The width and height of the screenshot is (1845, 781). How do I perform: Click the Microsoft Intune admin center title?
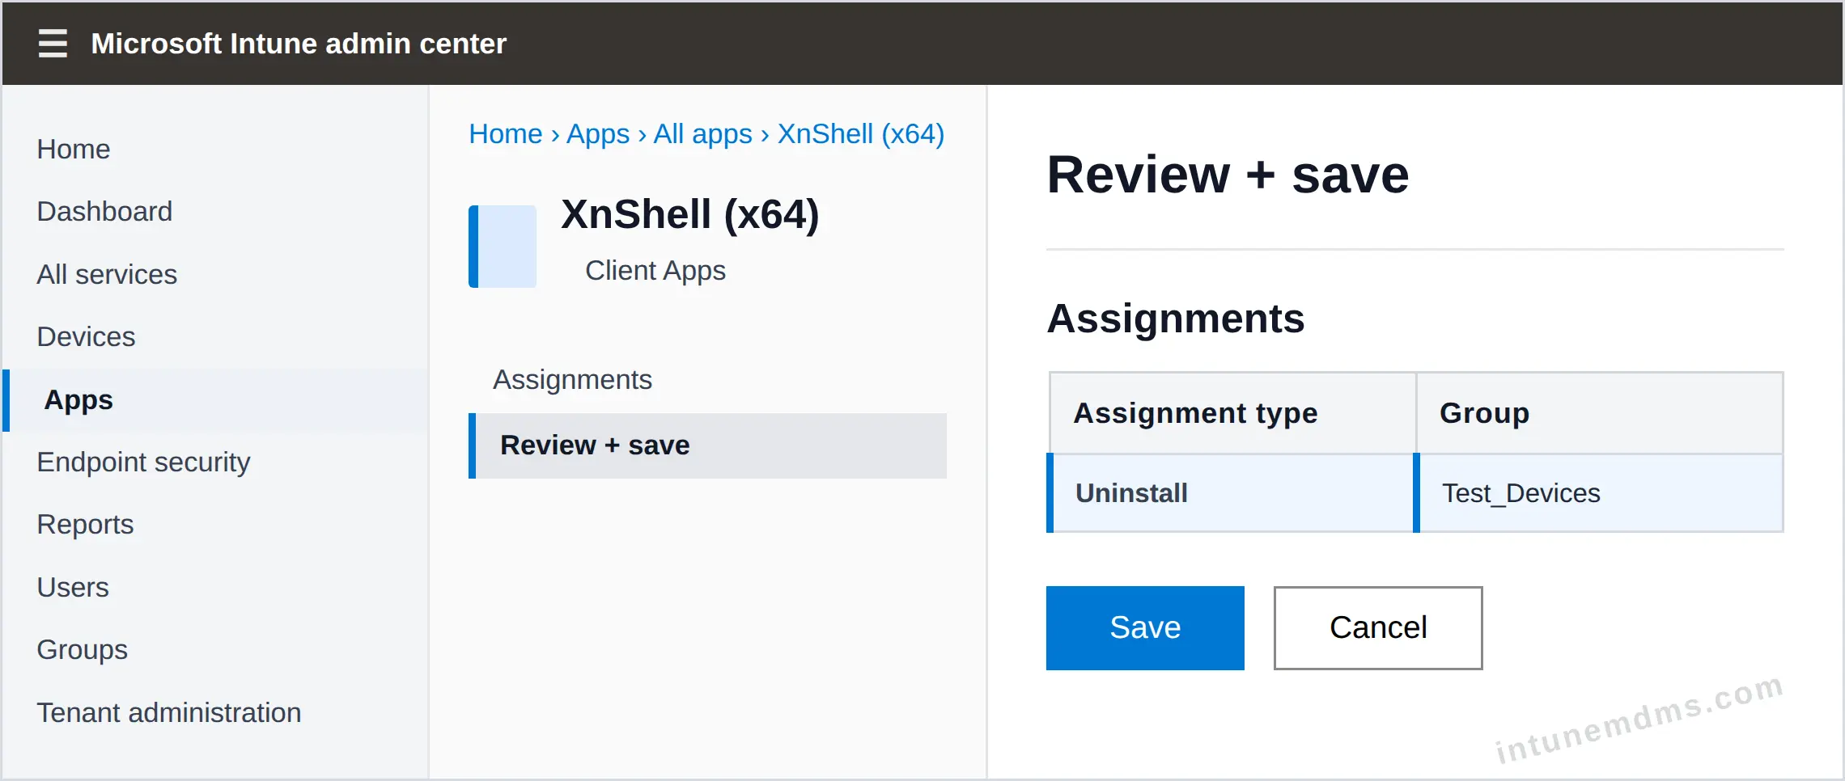(299, 44)
